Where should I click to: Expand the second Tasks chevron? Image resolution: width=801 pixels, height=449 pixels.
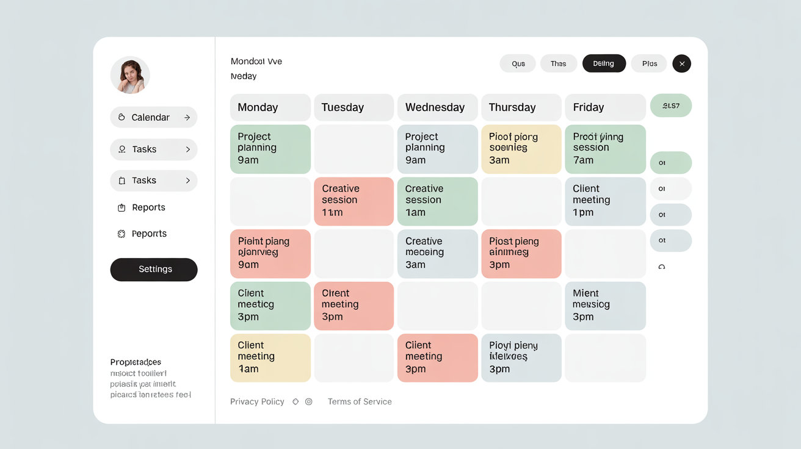[x=189, y=181]
